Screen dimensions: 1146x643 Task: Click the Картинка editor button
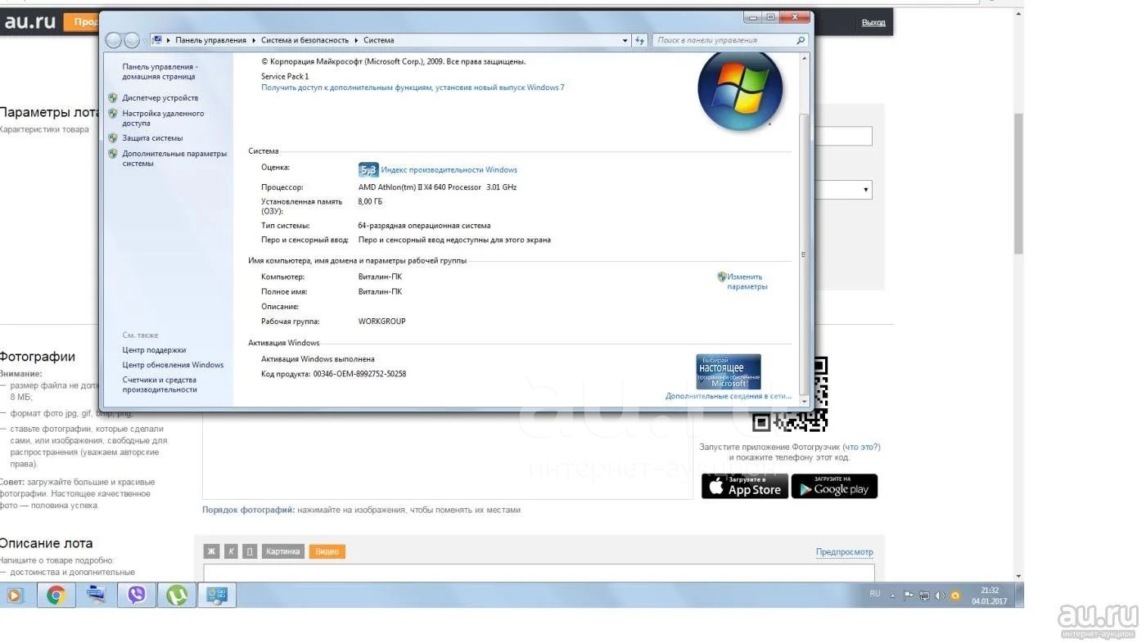[283, 551]
